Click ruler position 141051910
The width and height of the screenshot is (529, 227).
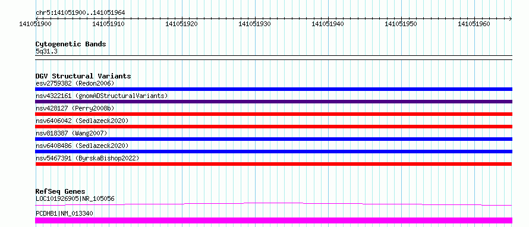click(109, 24)
